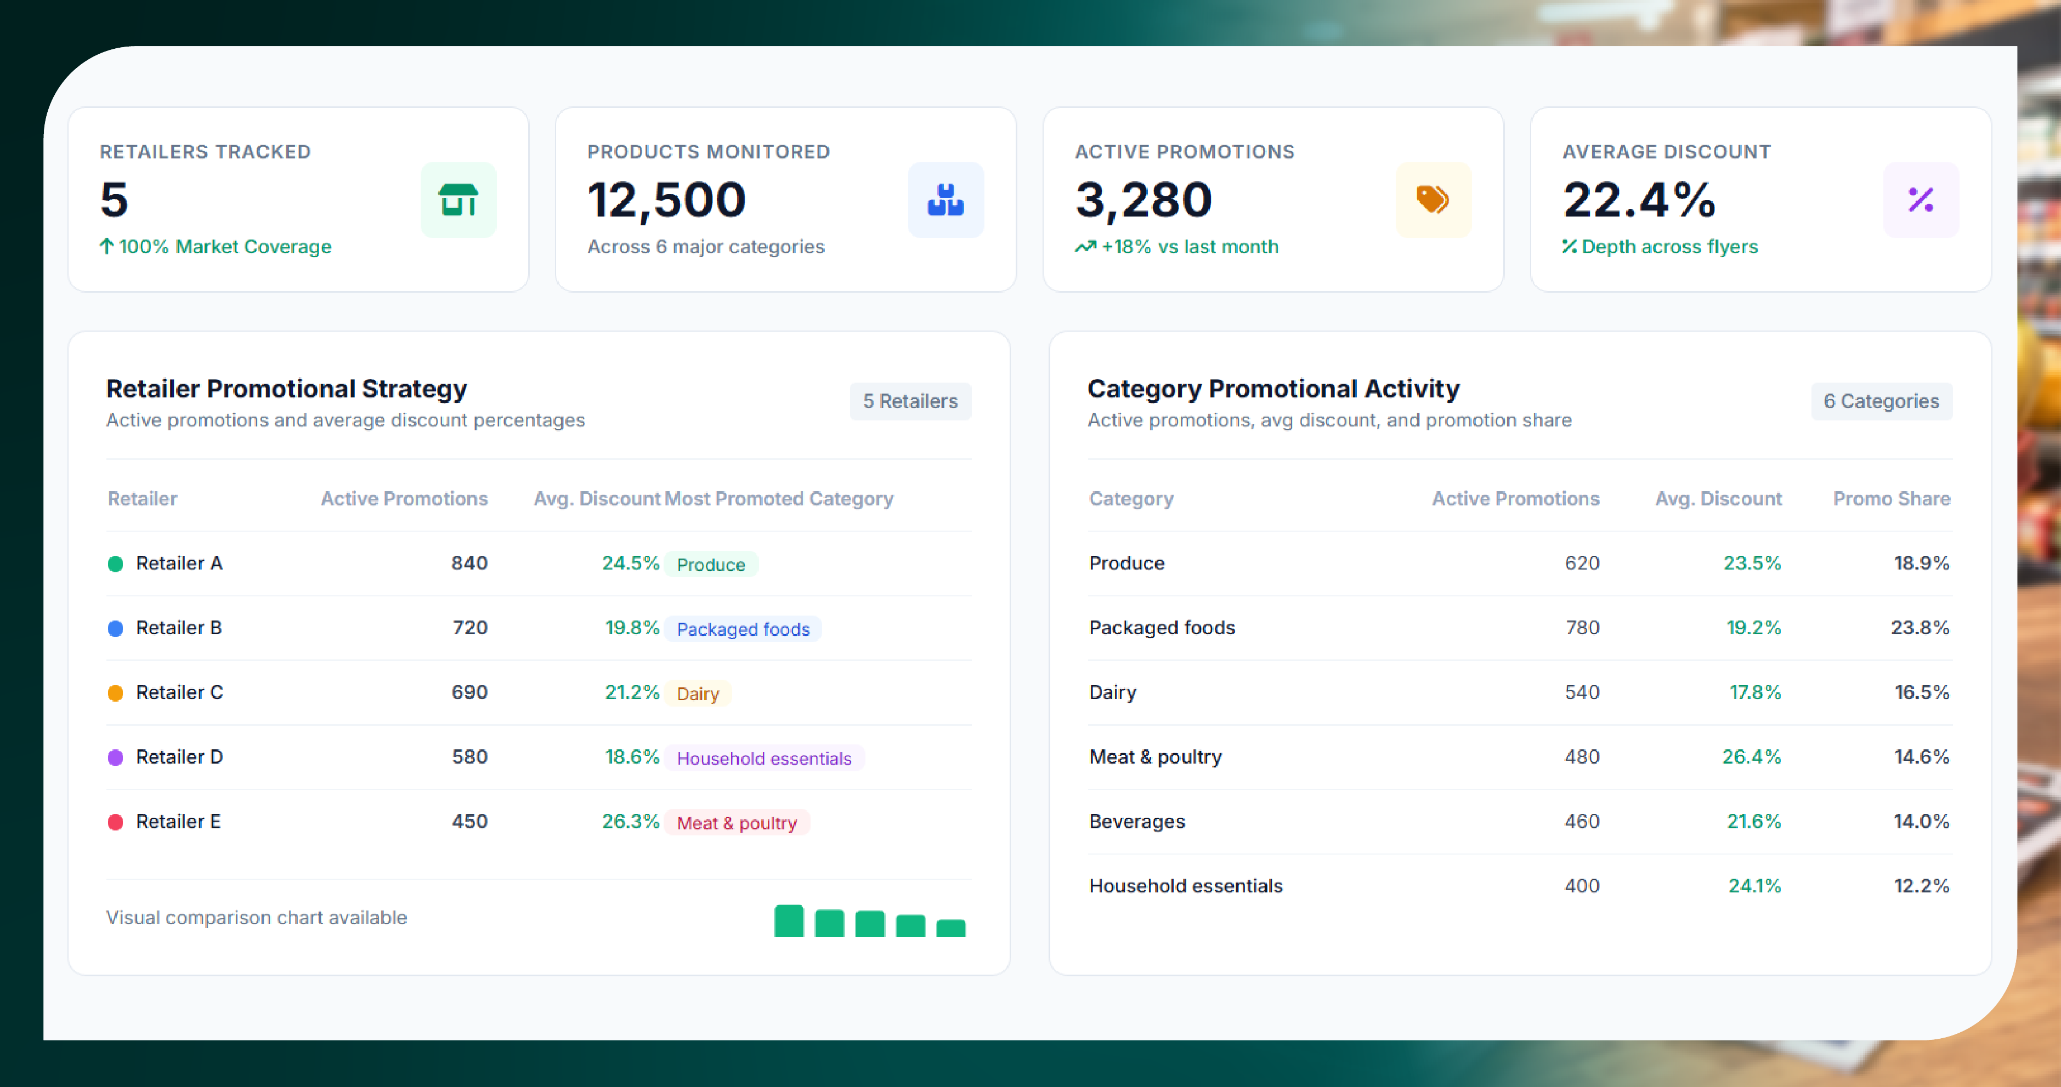The image size is (2061, 1087).
Task: Click Retailer C's 690 active promotions value
Action: point(469,693)
